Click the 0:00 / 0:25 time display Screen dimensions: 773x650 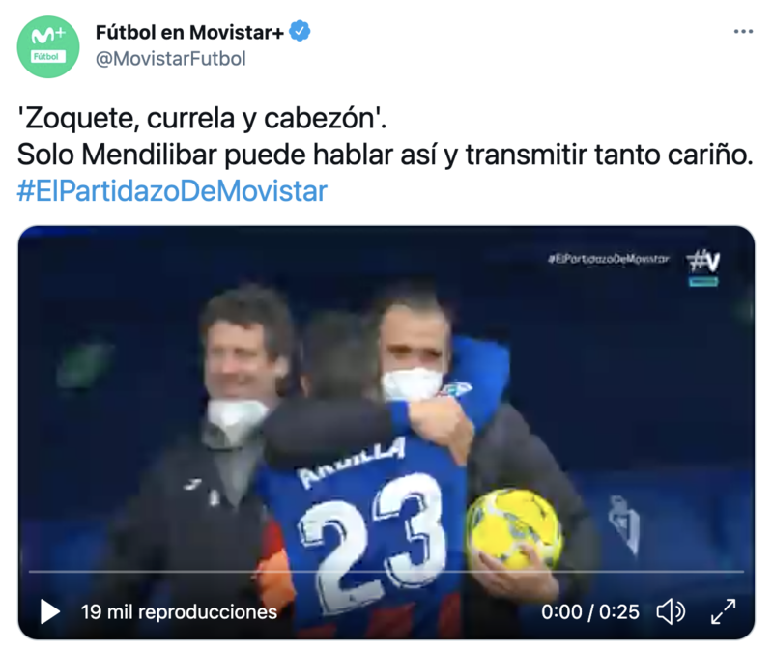[x=590, y=611]
